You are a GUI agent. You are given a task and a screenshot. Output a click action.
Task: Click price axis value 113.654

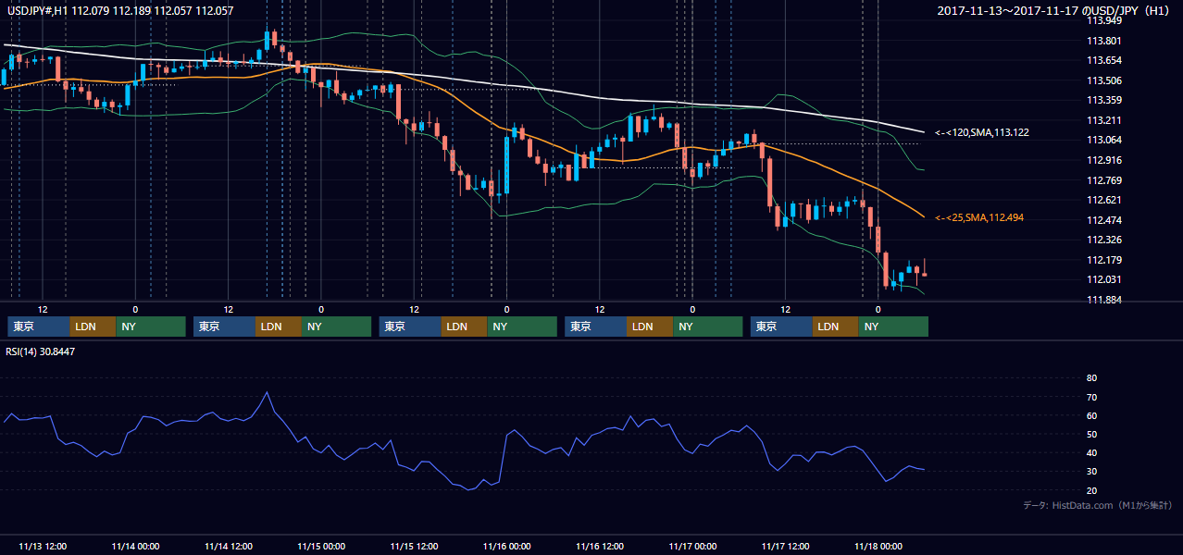pyautogui.click(x=1104, y=60)
